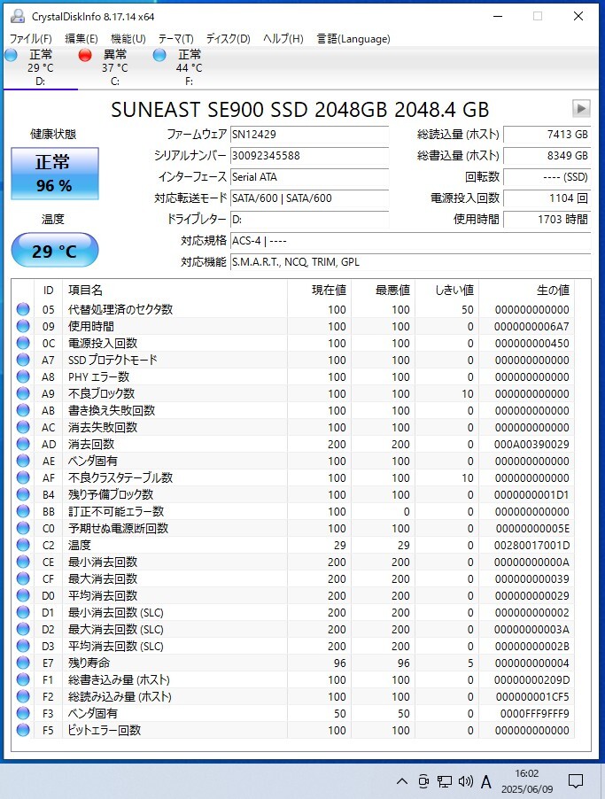Image resolution: width=605 pixels, height=799 pixels.
Task: Click the status orb on row B4
Action: tap(23, 494)
